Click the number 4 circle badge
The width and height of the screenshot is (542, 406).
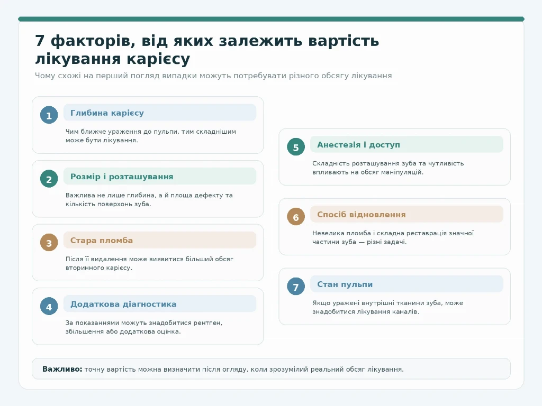[49, 307]
